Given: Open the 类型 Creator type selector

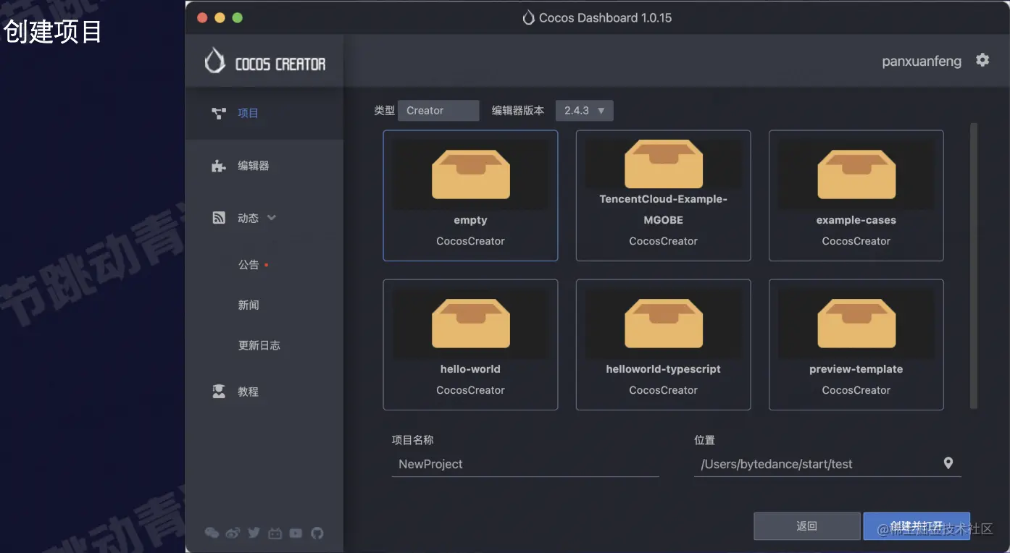Looking at the screenshot, I should click(438, 110).
